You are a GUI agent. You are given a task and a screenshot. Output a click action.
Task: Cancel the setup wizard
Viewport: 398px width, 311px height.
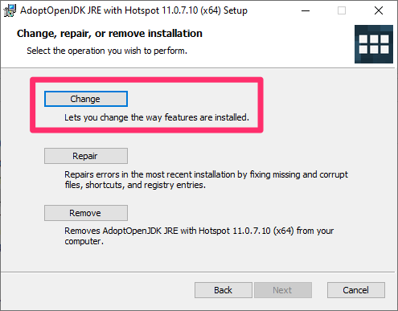(356, 290)
